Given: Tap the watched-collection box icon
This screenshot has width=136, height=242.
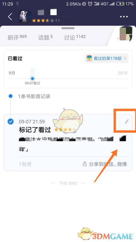Looking at the screenshot, I should [x=89, y=58].
